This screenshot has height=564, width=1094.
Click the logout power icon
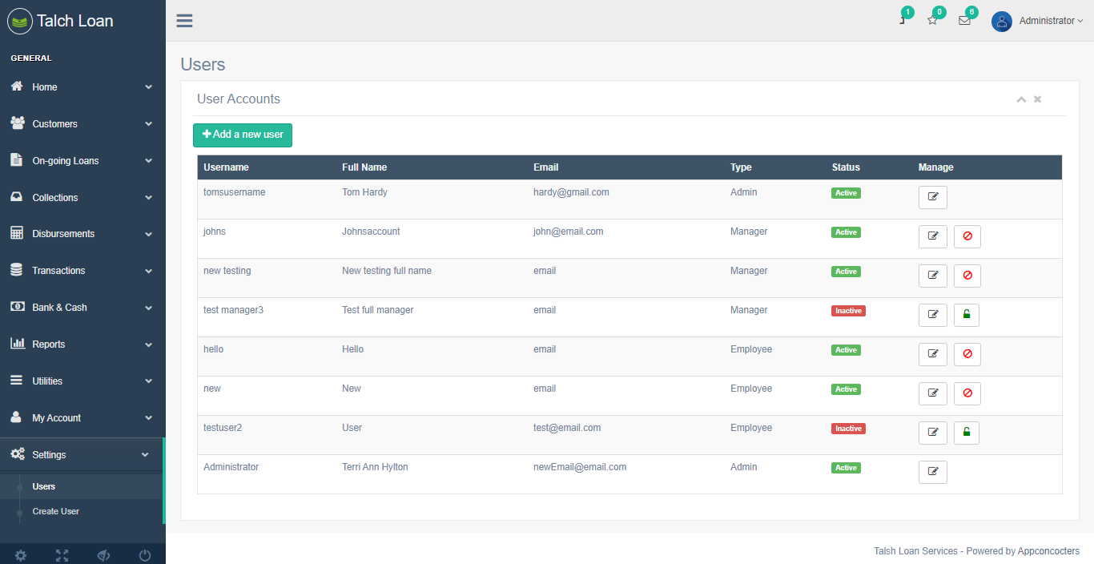tap(145, 555)
